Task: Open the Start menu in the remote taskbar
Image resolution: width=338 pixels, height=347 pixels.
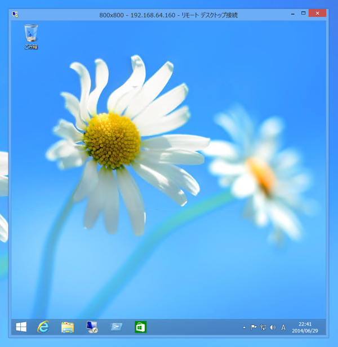Action: (21, 327)
